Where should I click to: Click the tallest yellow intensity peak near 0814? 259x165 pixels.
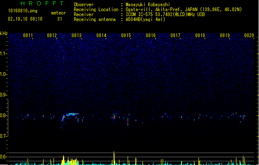coord(114,158)
